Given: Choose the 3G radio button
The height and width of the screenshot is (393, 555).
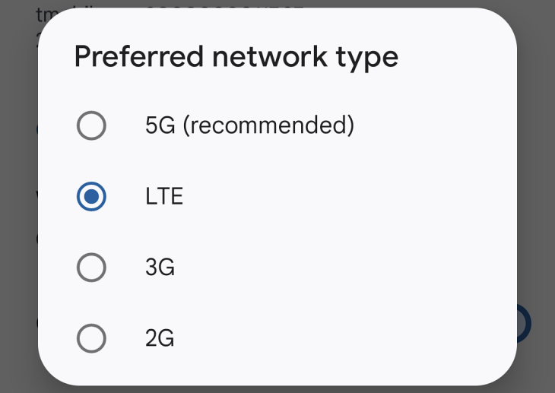Looking at the screenshot, I should (91, 267).
